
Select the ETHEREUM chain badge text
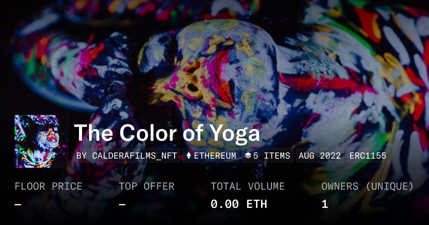pos(215,156)
